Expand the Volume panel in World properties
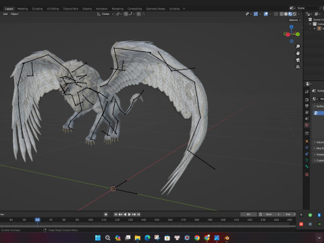This screenshot has height=243, width=324. point(319,142)
